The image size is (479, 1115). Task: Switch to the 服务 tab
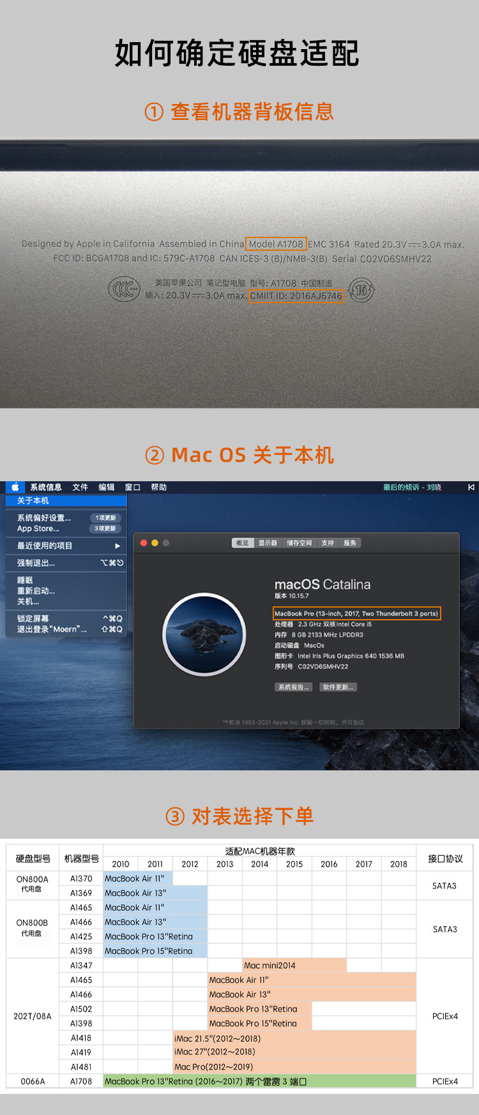point(350,543)
